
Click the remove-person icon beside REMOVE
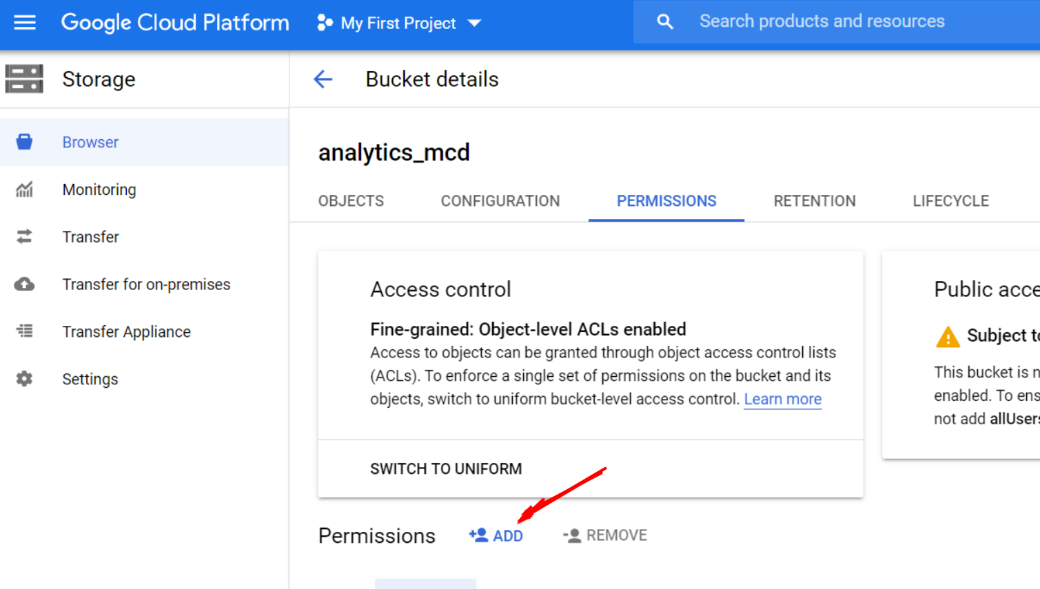pos(572,535)
